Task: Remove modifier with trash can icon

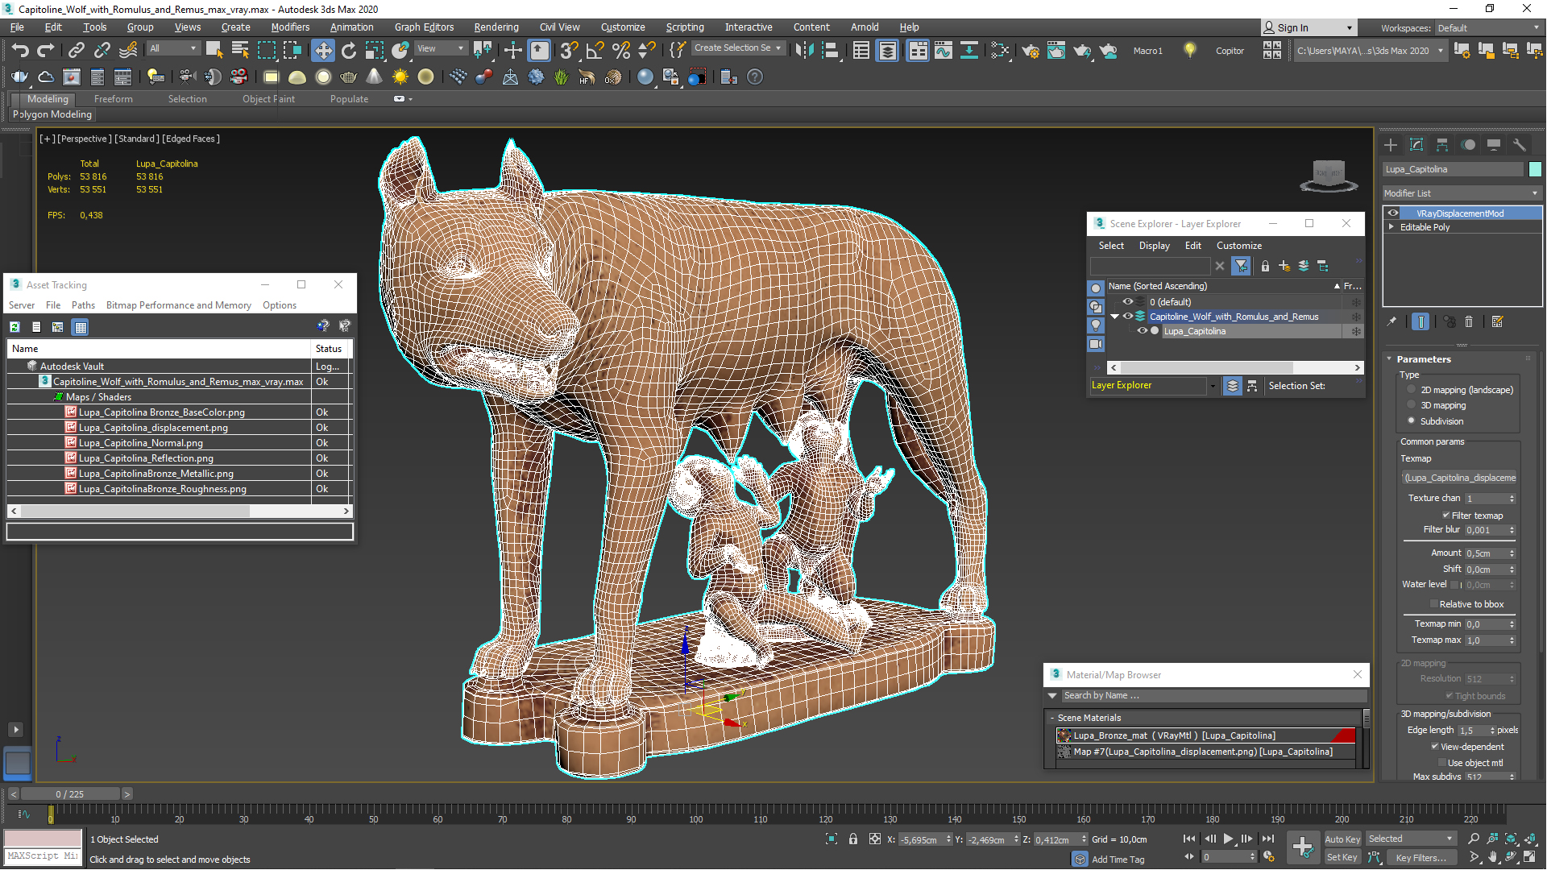Action: (1469, 321)
